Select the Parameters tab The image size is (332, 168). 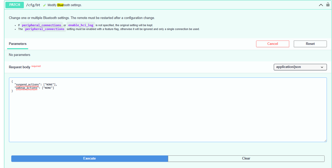tap(18, 44)
